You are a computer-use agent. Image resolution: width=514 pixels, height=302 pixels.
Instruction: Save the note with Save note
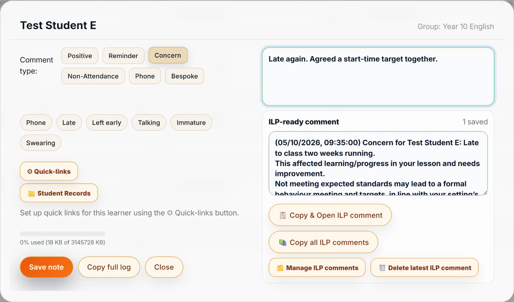46,267
